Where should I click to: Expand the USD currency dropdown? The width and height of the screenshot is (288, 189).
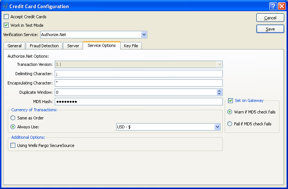218,127
